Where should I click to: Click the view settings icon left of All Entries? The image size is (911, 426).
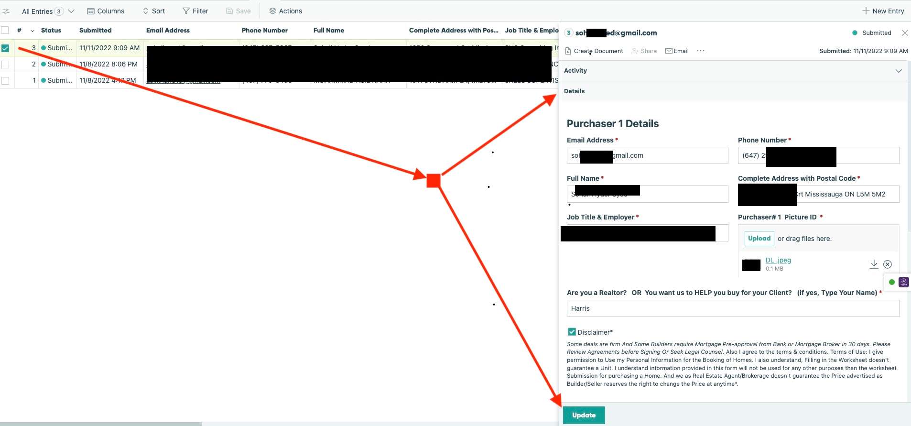(x=6, y=11)
